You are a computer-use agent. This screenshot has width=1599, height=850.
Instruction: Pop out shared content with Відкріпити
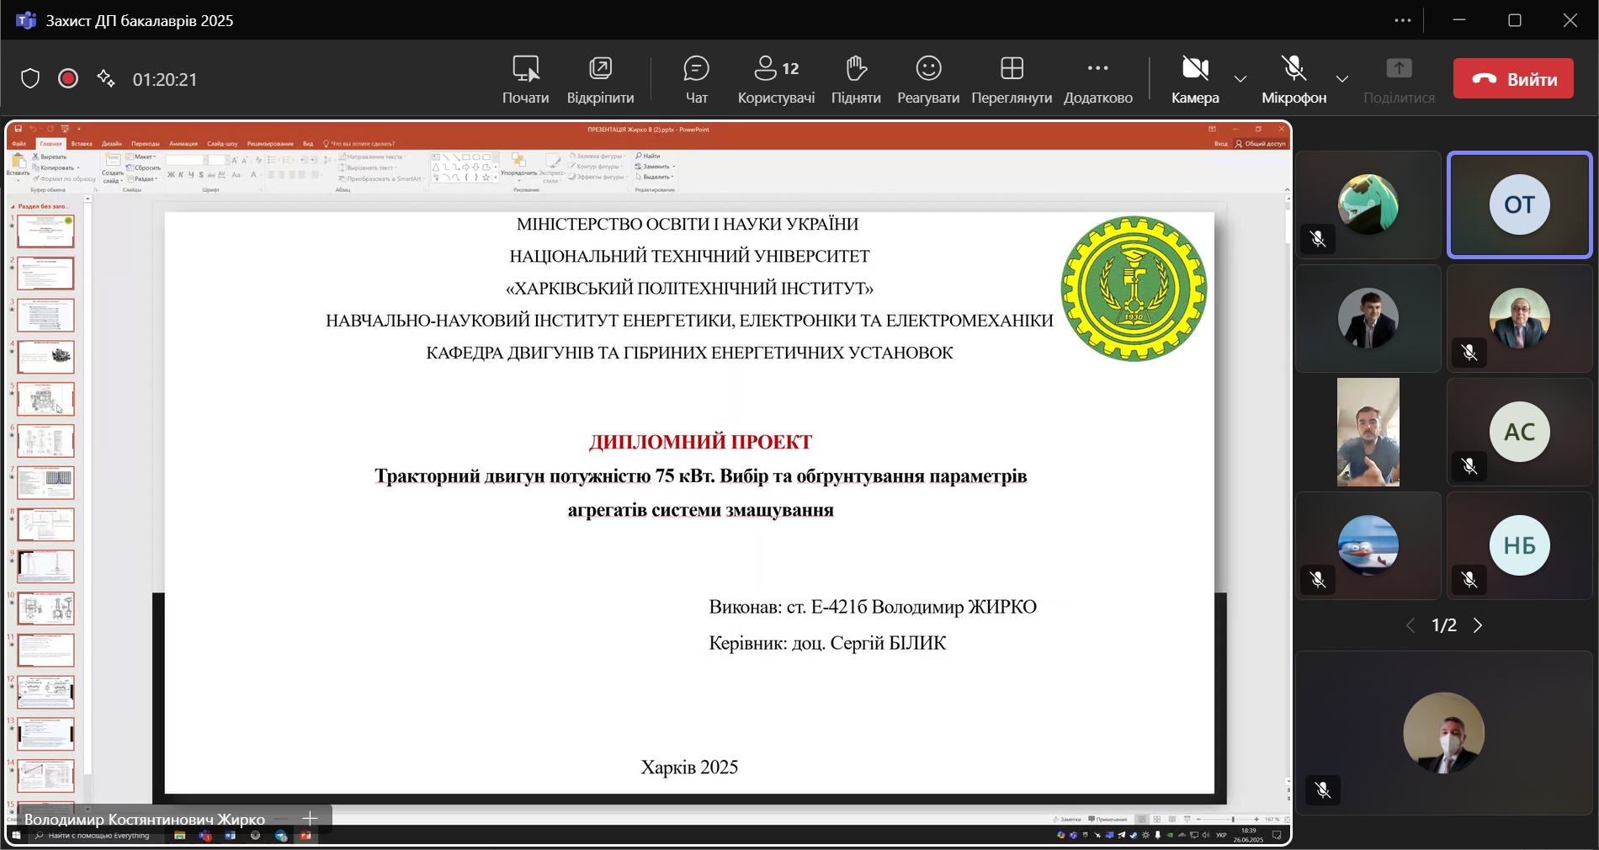[x=600, y=79]
